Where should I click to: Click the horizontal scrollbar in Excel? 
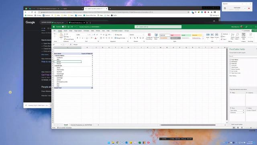tap(188, 125)
